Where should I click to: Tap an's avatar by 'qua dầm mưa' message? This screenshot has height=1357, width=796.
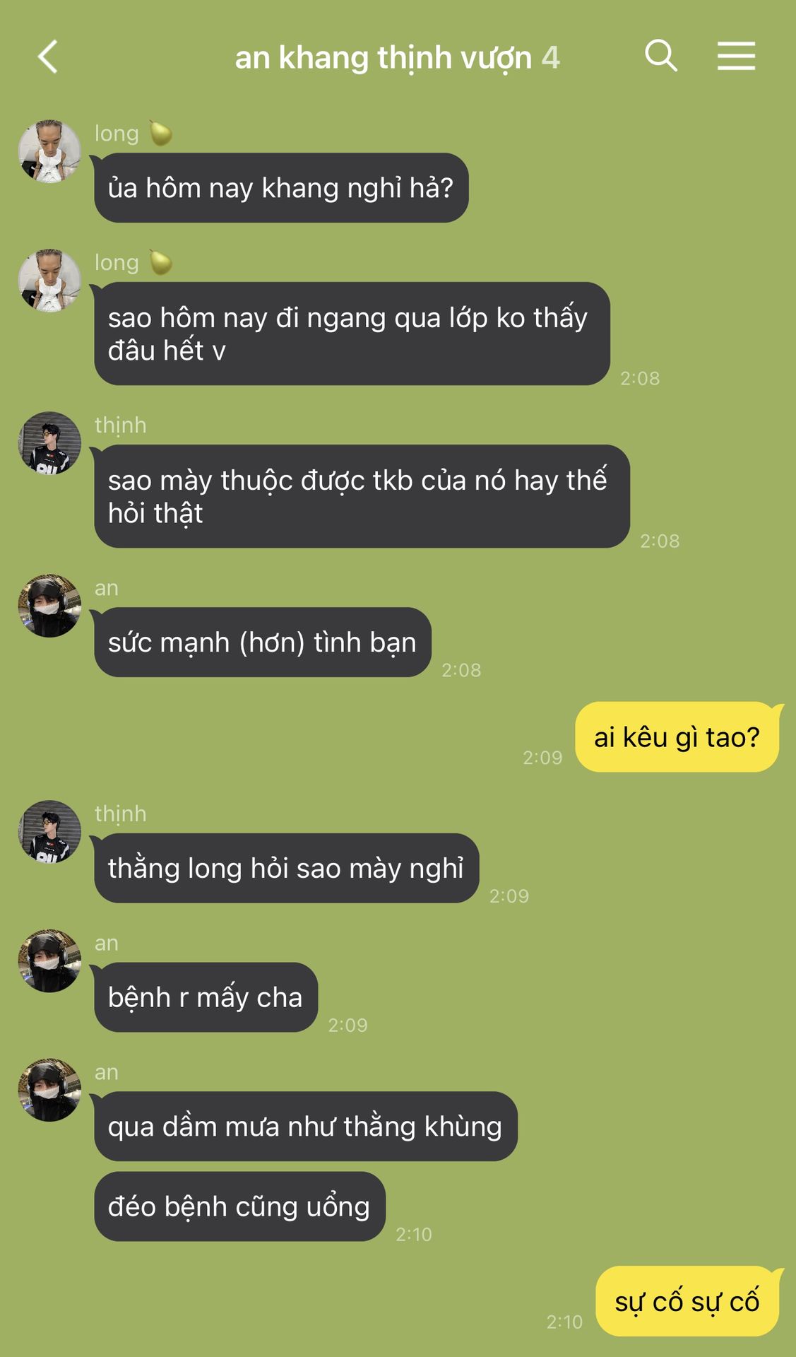click(x=49, y=1090)
